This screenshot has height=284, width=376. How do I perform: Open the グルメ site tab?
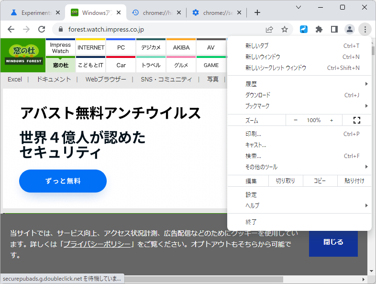tap(181, 65)
